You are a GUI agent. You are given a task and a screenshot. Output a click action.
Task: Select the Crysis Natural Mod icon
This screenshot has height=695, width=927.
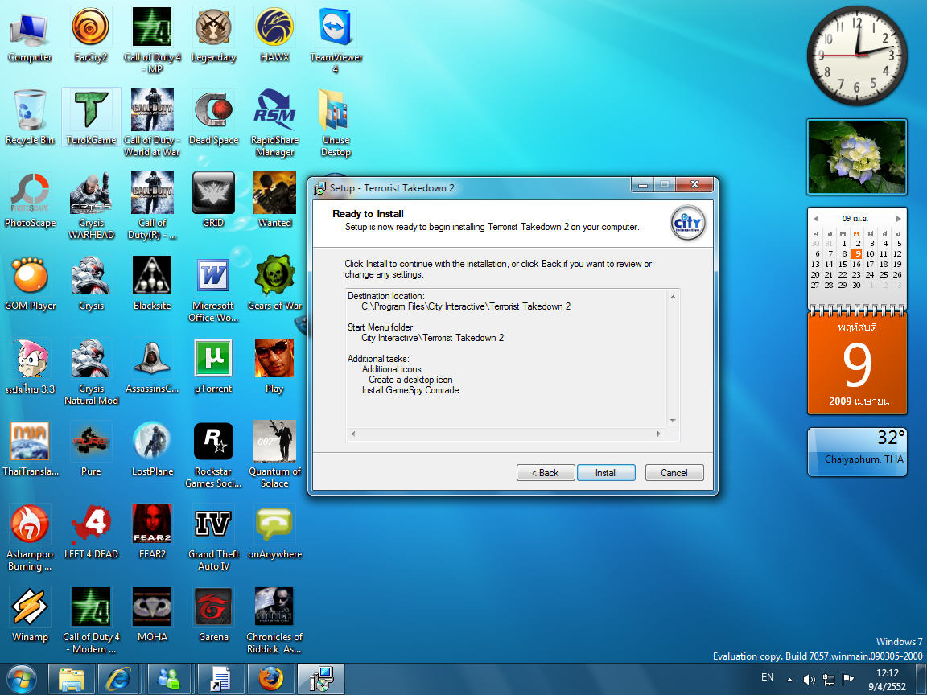pos(91,371)
